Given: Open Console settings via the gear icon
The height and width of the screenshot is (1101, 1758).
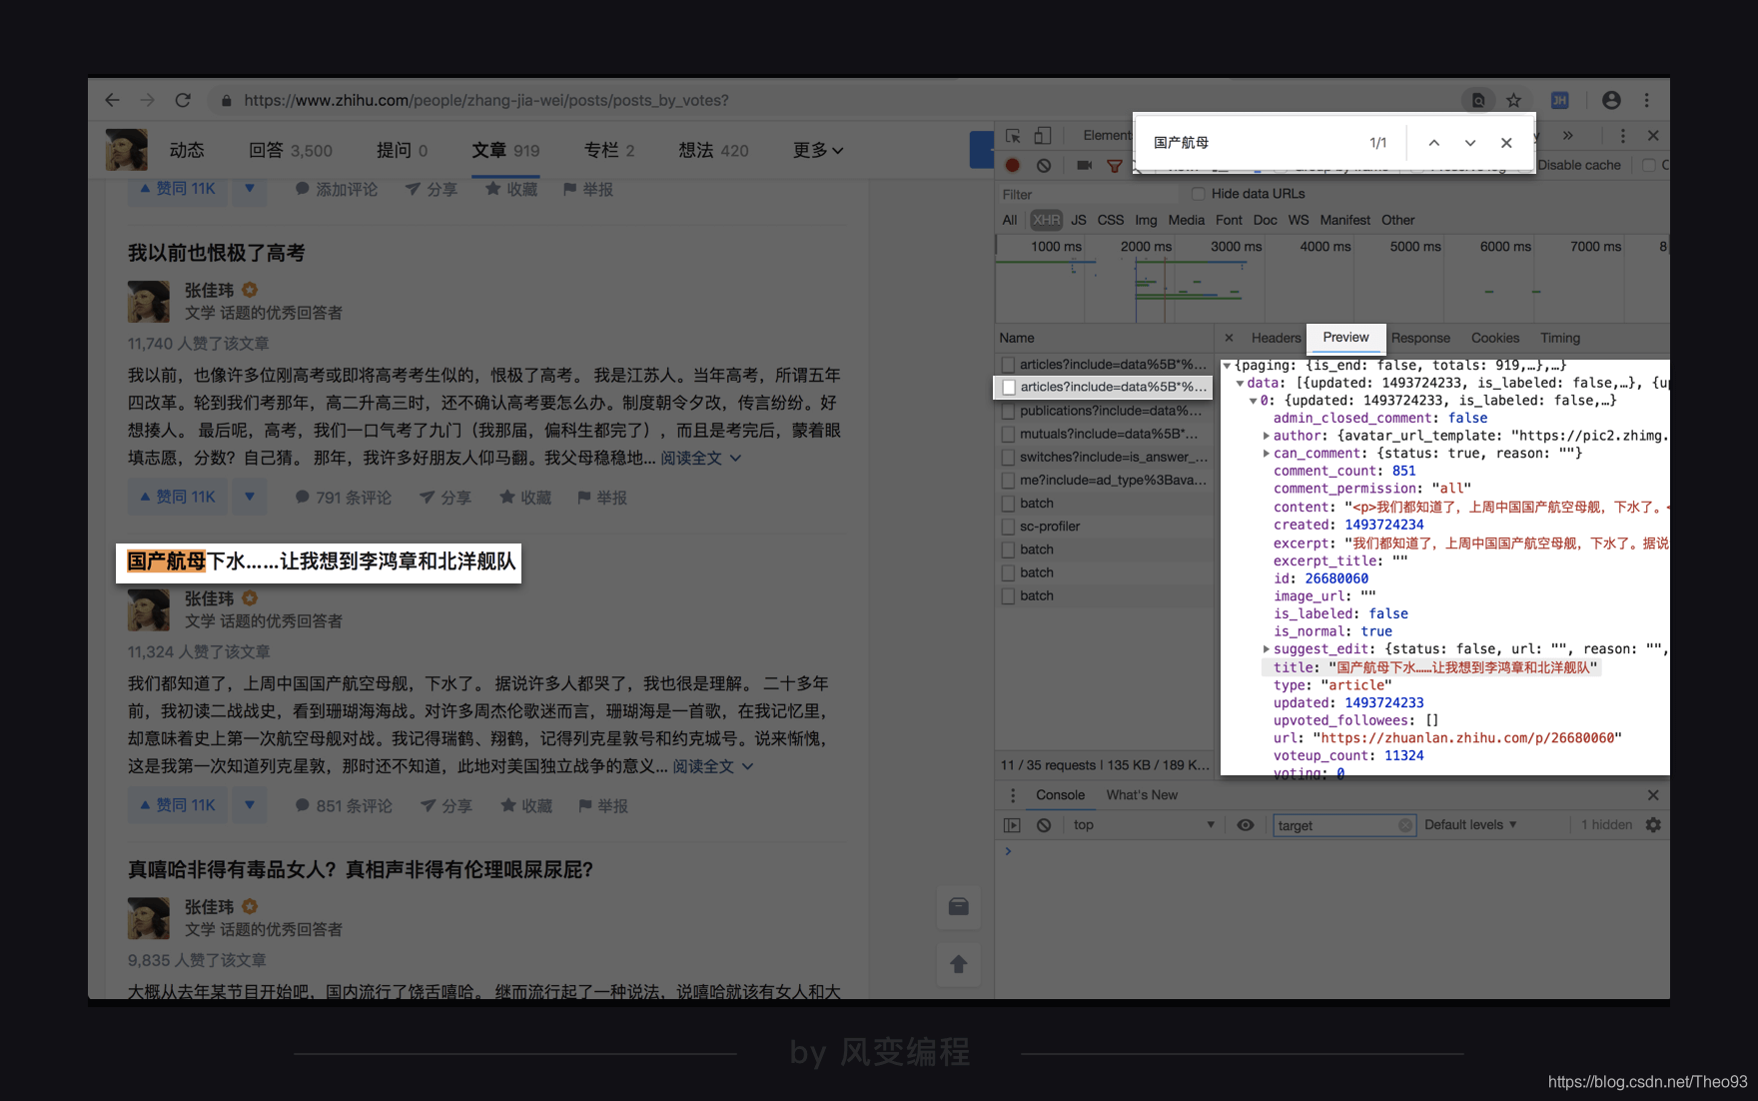Looking at the screenshot, I should pos(1653,824).
